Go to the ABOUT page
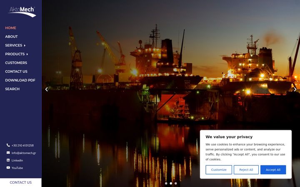This screenshot has height=187, width=300. click(x=11, y=37)
